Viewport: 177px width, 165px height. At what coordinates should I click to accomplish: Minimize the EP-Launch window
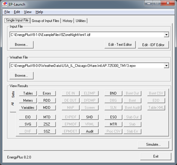149,3
